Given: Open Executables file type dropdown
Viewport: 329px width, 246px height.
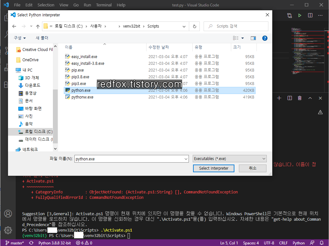Looking at the screenshot, I should pyautogui.click(x=230, y=159).
